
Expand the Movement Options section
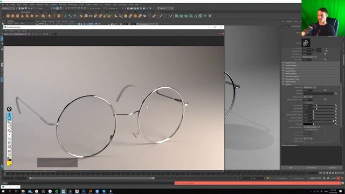click(x=311, y=77)
